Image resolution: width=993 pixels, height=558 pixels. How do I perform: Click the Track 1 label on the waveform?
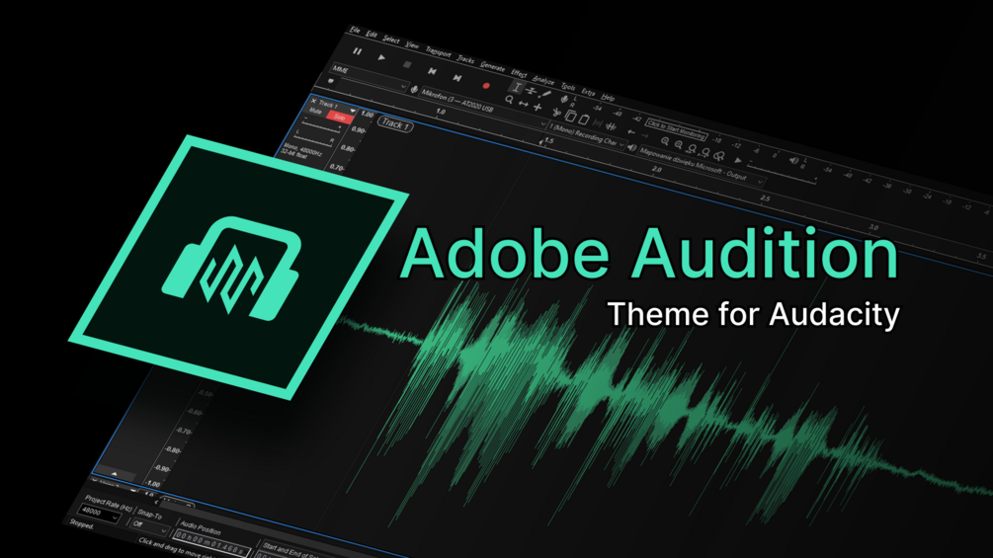[x=395, y=124]
